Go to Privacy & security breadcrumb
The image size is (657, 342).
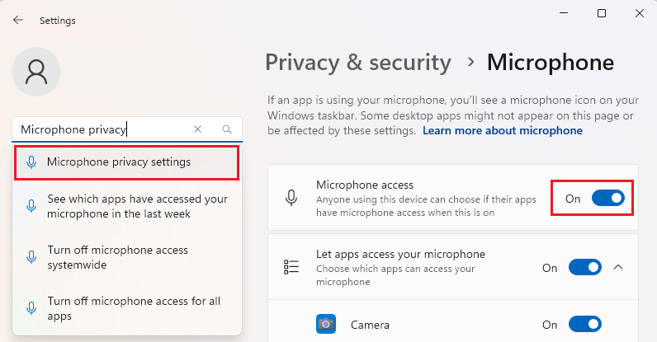pyautogui.click(x=358, y=63)
